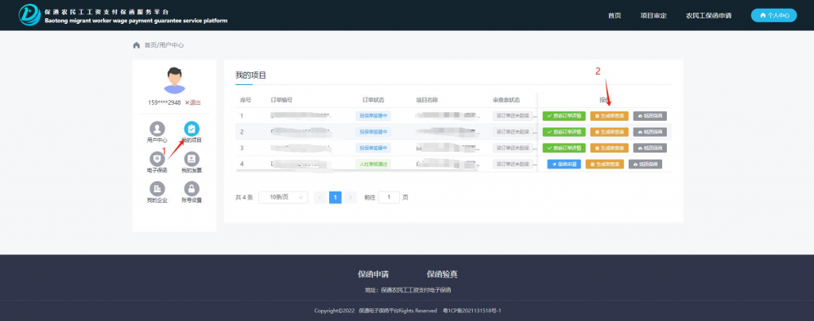Open the 10条/页 page size dropdown
This screenshot has width=814, height=321.
(x=283, y=198)
